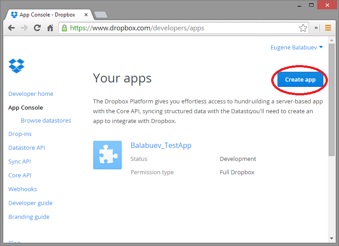Click the Dropbox logo in the sidebar
Screen dimensions: 339x246
click(17, 66)
